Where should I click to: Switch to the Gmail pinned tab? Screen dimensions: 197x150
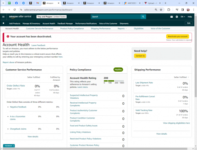[x=38, y=3]
